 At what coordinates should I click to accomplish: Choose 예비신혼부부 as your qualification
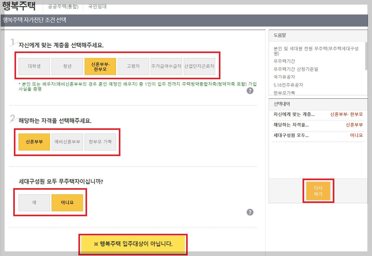[67, 142]
